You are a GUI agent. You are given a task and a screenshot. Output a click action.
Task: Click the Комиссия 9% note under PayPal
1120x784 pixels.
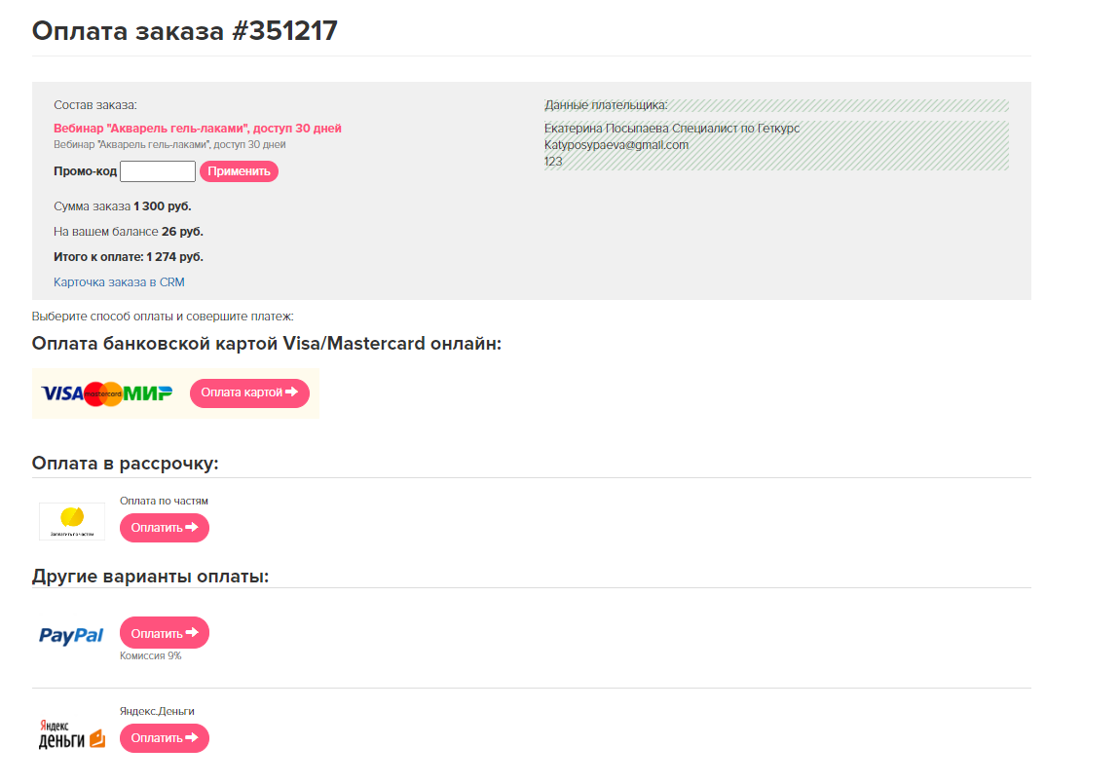coord(151,656)
